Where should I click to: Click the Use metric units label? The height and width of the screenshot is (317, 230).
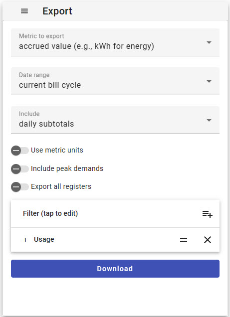click(57, 150)
